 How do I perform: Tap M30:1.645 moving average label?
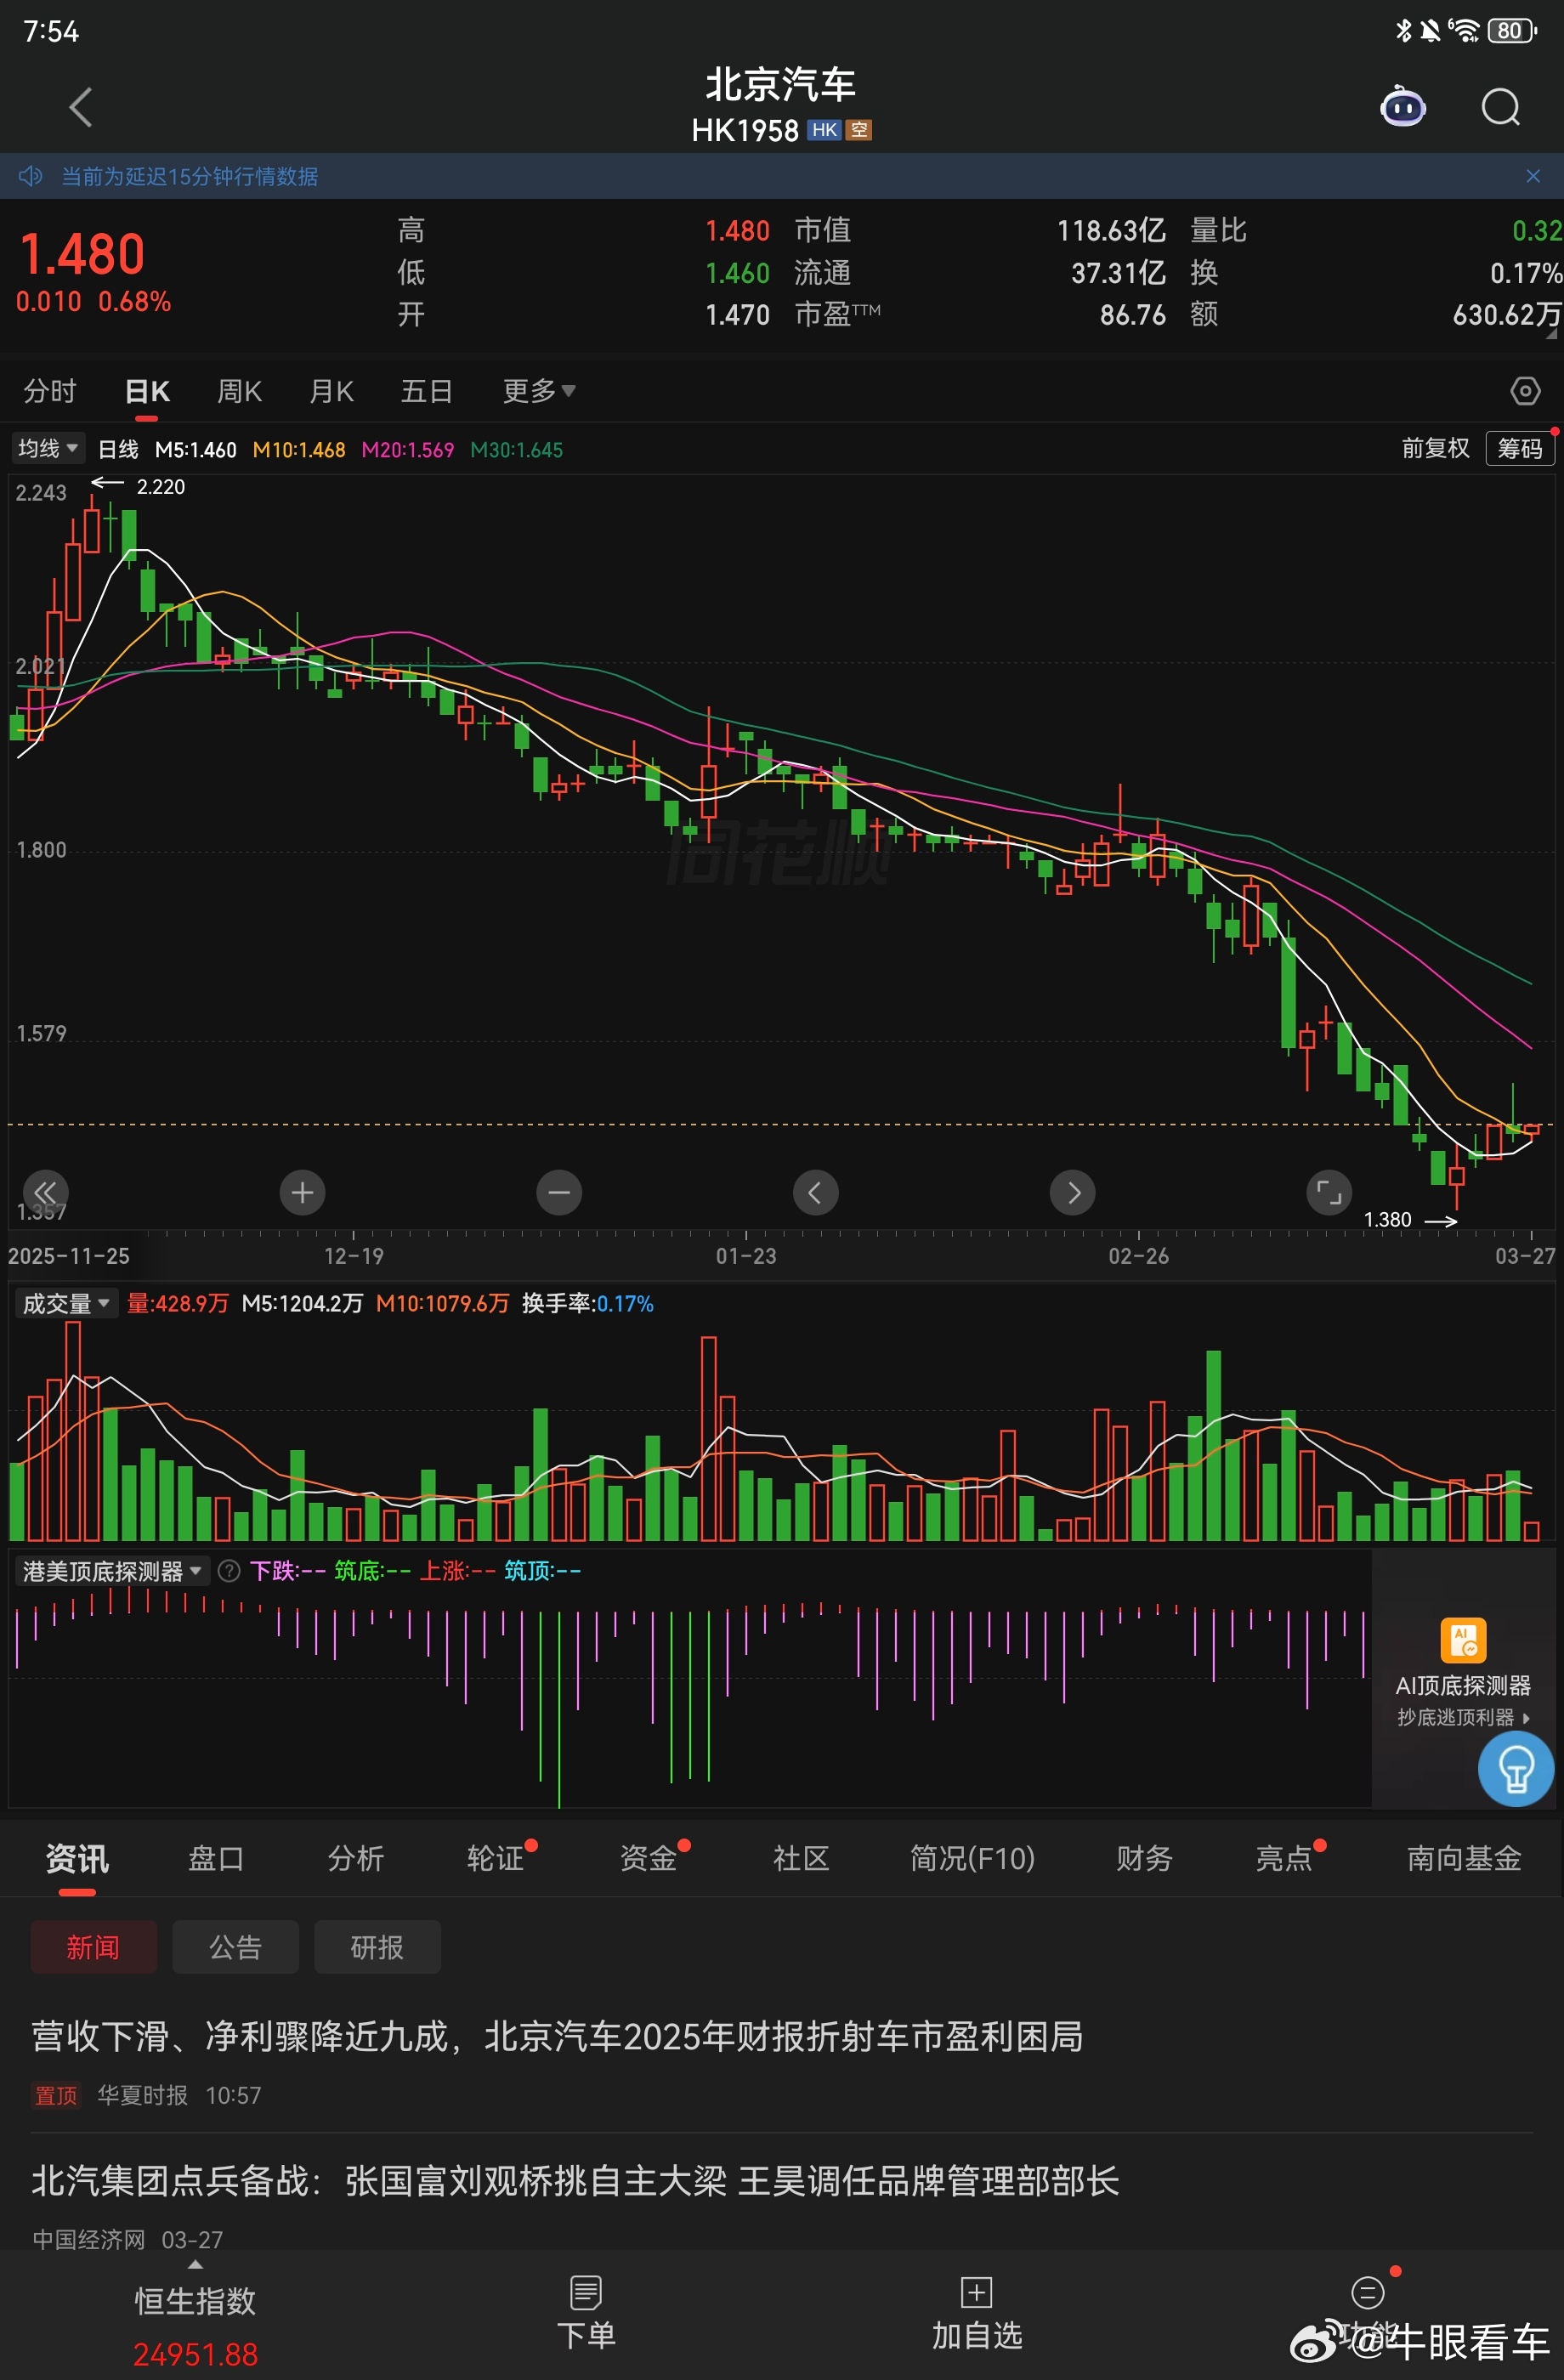(x=517, y=450)
